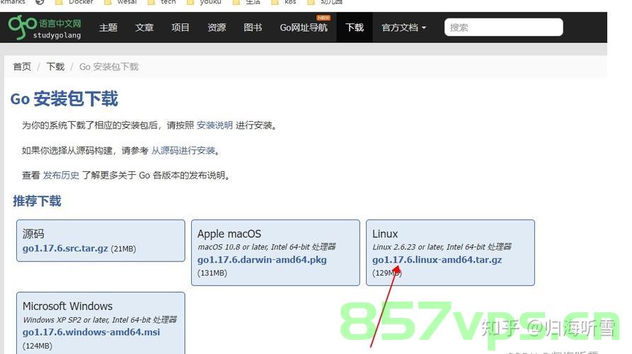Download go1.17.6.linux-amd64.tar.gz
Screen dimensions: 632x354
click(437, 260)
